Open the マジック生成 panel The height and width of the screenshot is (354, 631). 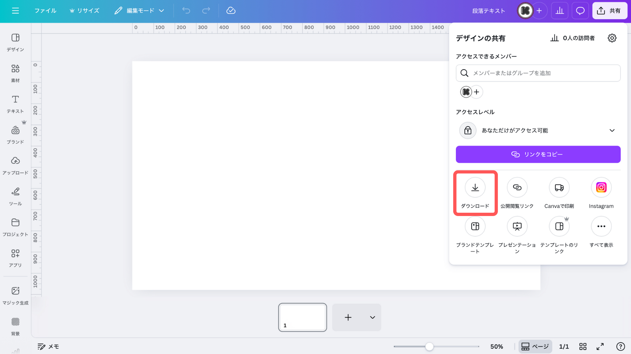[15, 296]
